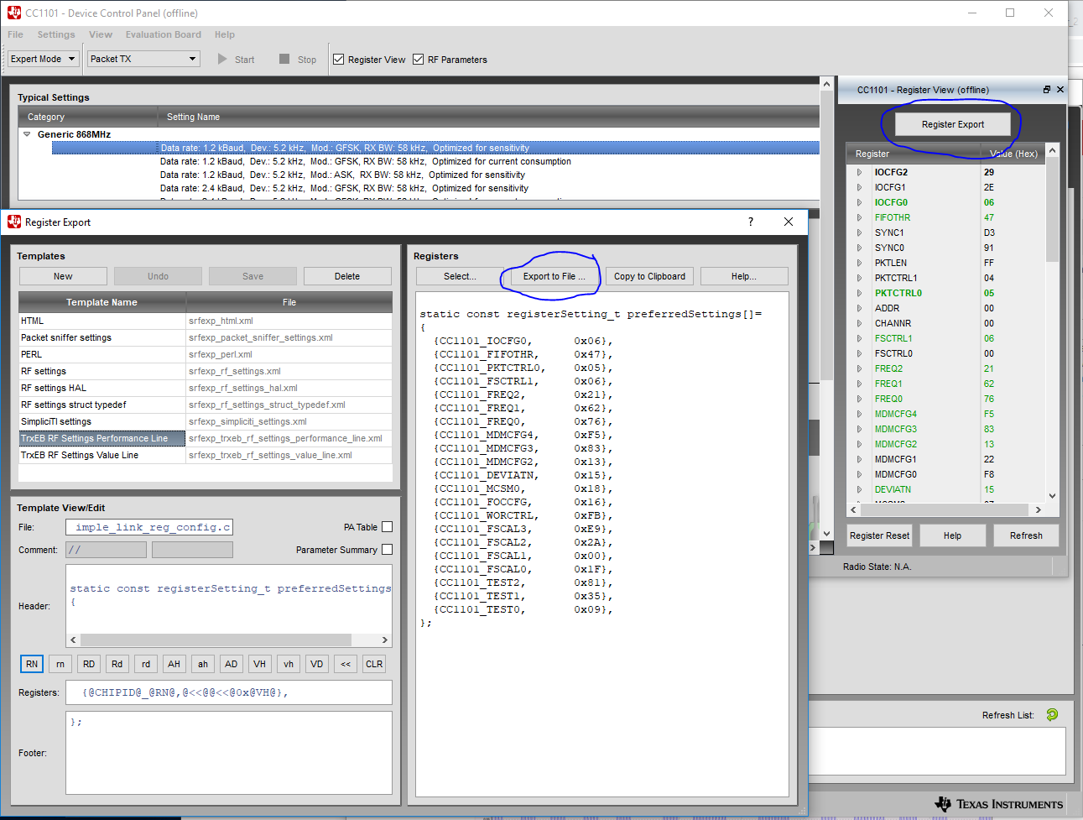Select the PERL template row

(206, 354)
